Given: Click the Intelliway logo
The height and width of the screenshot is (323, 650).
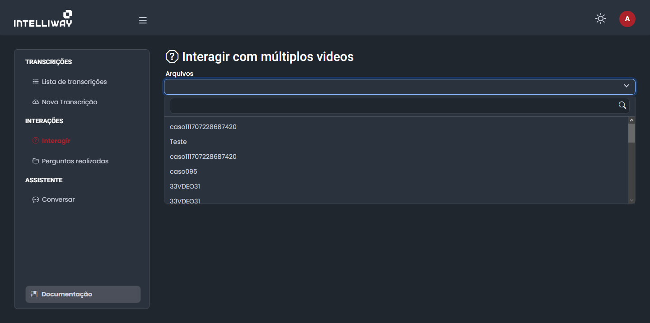Looking at the screenshot, I should coord(43,19).
